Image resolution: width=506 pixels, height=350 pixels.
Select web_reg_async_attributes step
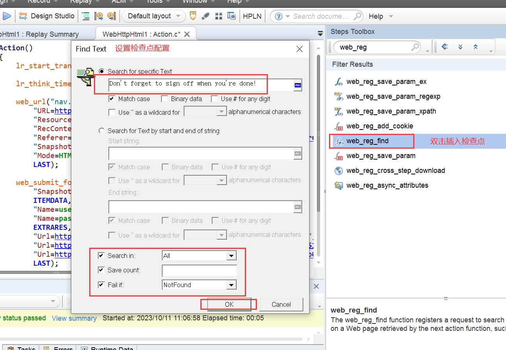click(x=387, y=185)
